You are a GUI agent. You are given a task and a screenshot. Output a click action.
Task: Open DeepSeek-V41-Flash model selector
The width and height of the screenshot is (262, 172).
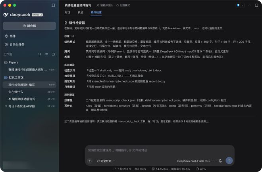195,161
